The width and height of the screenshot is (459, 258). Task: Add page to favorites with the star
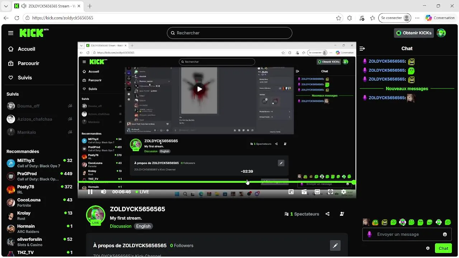tap(339, 18)
